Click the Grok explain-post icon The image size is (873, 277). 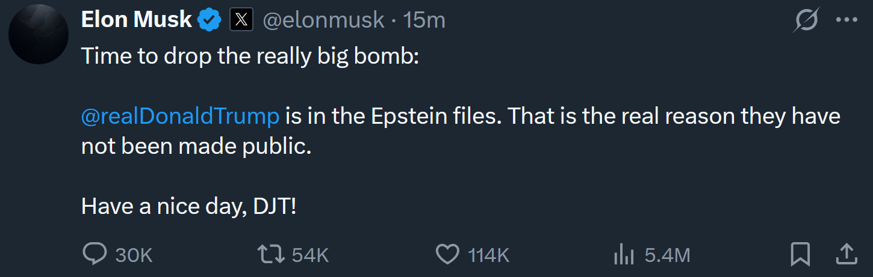(x=806, y=21)
